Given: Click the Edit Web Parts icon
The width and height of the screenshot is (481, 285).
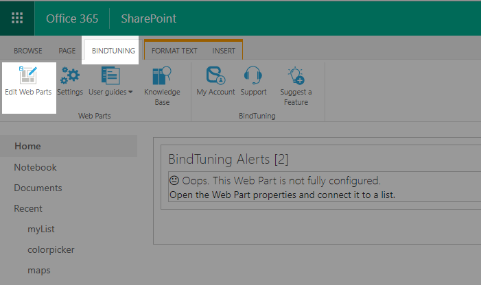Looking at the screenshot, I should click(x=28, y=75).
